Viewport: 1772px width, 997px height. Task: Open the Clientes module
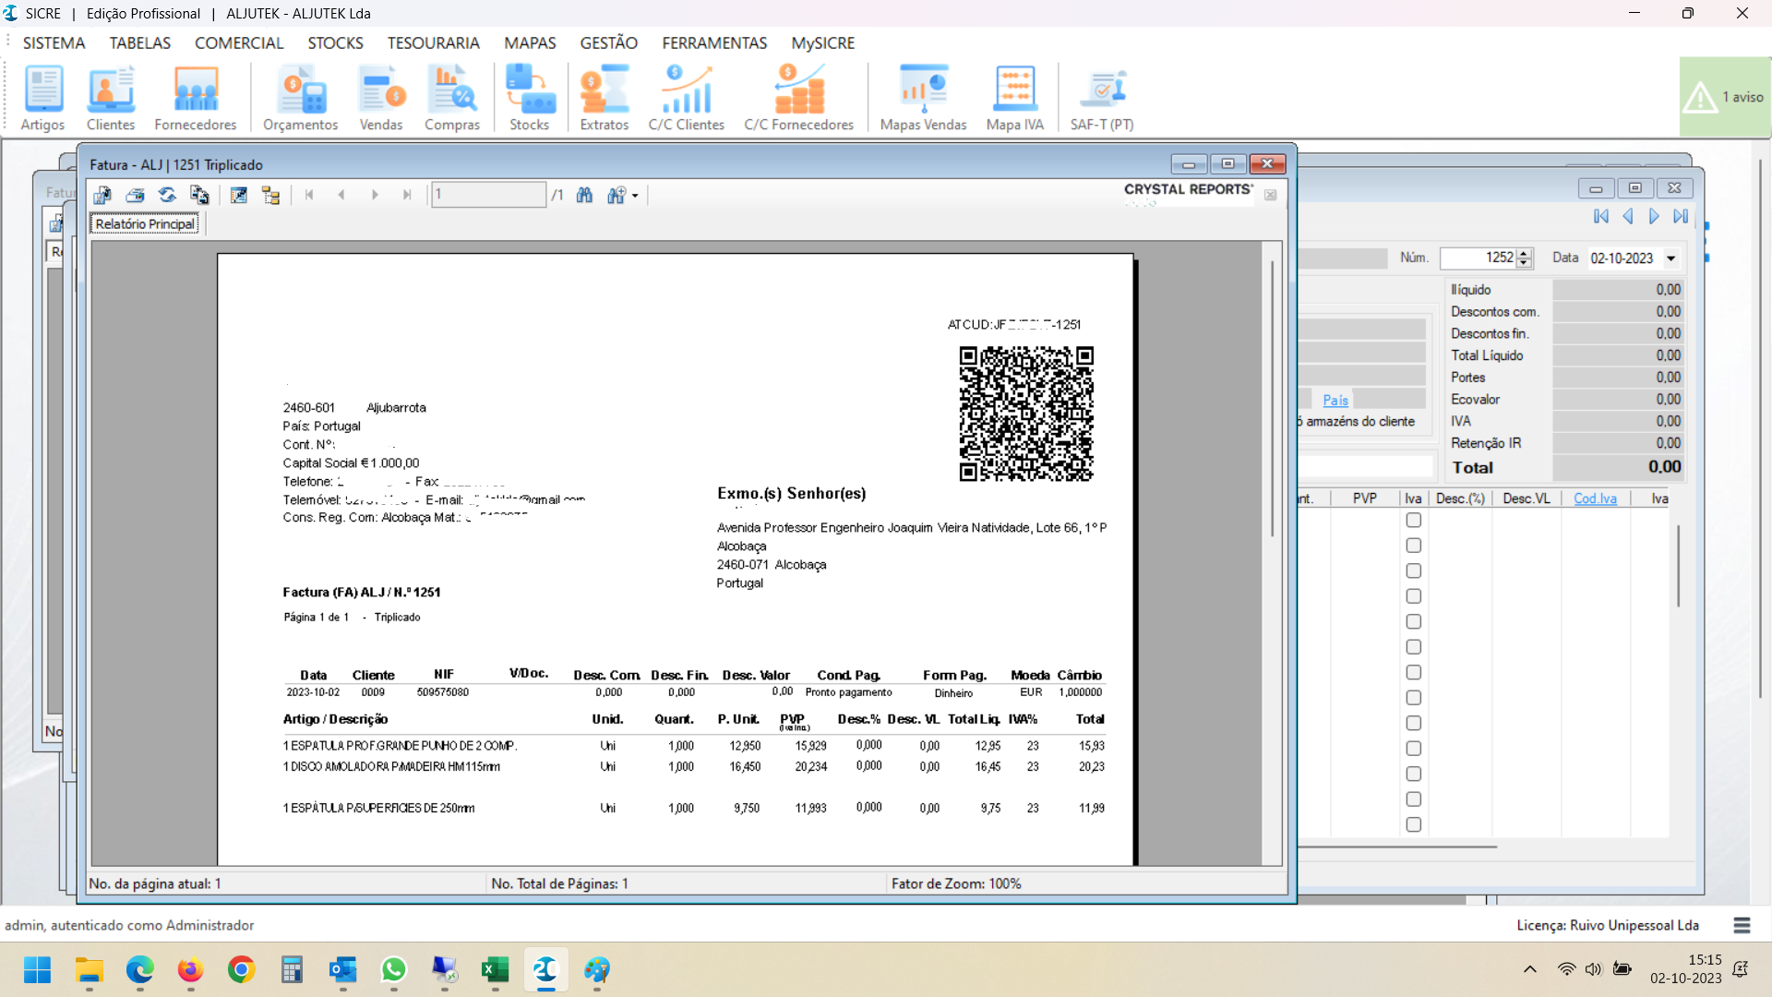[111, 98]
